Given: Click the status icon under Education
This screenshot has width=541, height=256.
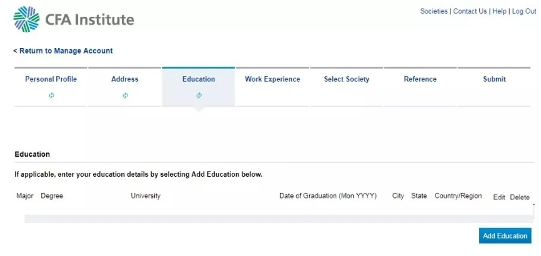Looking at the screenshot, I should (199, 96).
